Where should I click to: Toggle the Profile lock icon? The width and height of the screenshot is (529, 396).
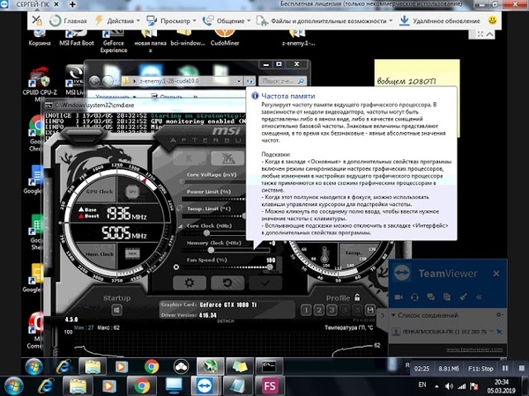click(x=357, y=297)
